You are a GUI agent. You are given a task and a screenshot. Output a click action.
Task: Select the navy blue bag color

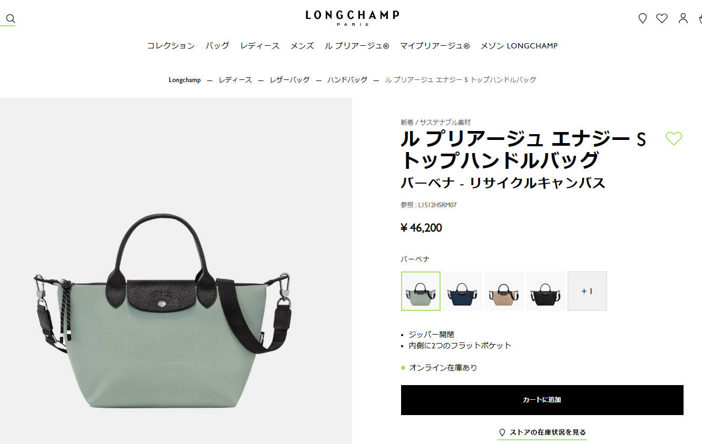pyautogui.click(x=462, y=291)
